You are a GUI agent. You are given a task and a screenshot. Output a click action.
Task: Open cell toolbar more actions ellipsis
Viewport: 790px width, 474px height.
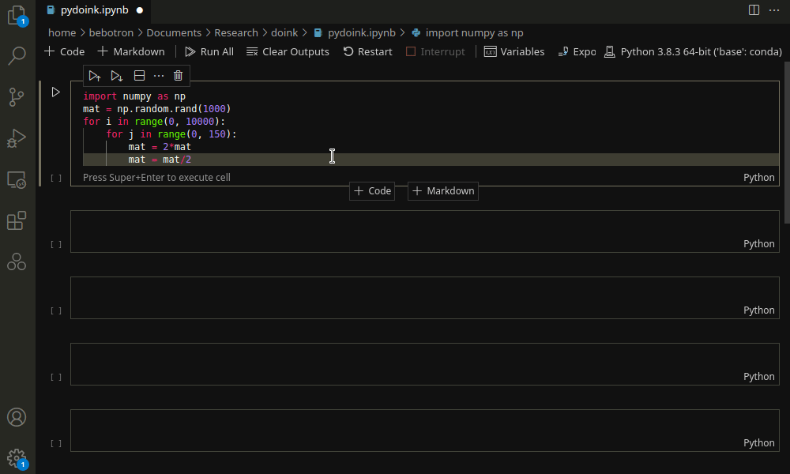[x=159, y=76]
